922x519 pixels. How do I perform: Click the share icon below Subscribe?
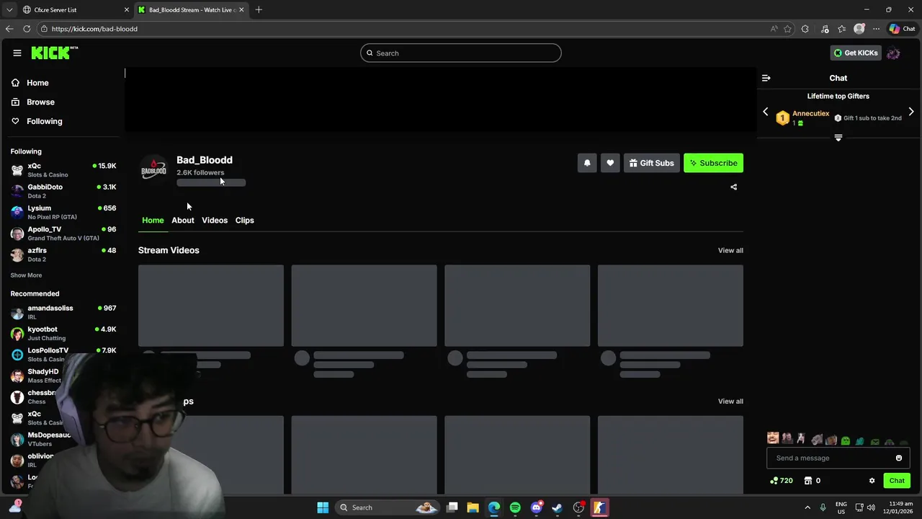pyautogui.click(x=733, y=187)
